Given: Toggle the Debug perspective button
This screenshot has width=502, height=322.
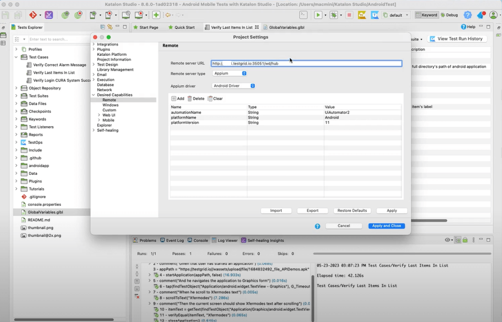Looking at the screenshot, I should point(449,15).
